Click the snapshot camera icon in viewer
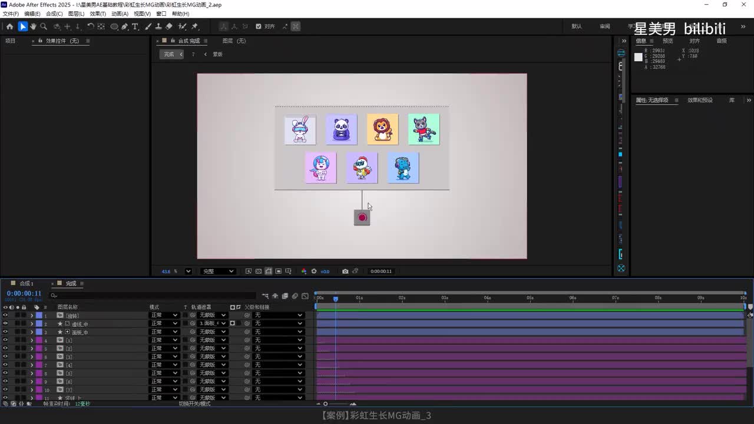 [345, 271]
